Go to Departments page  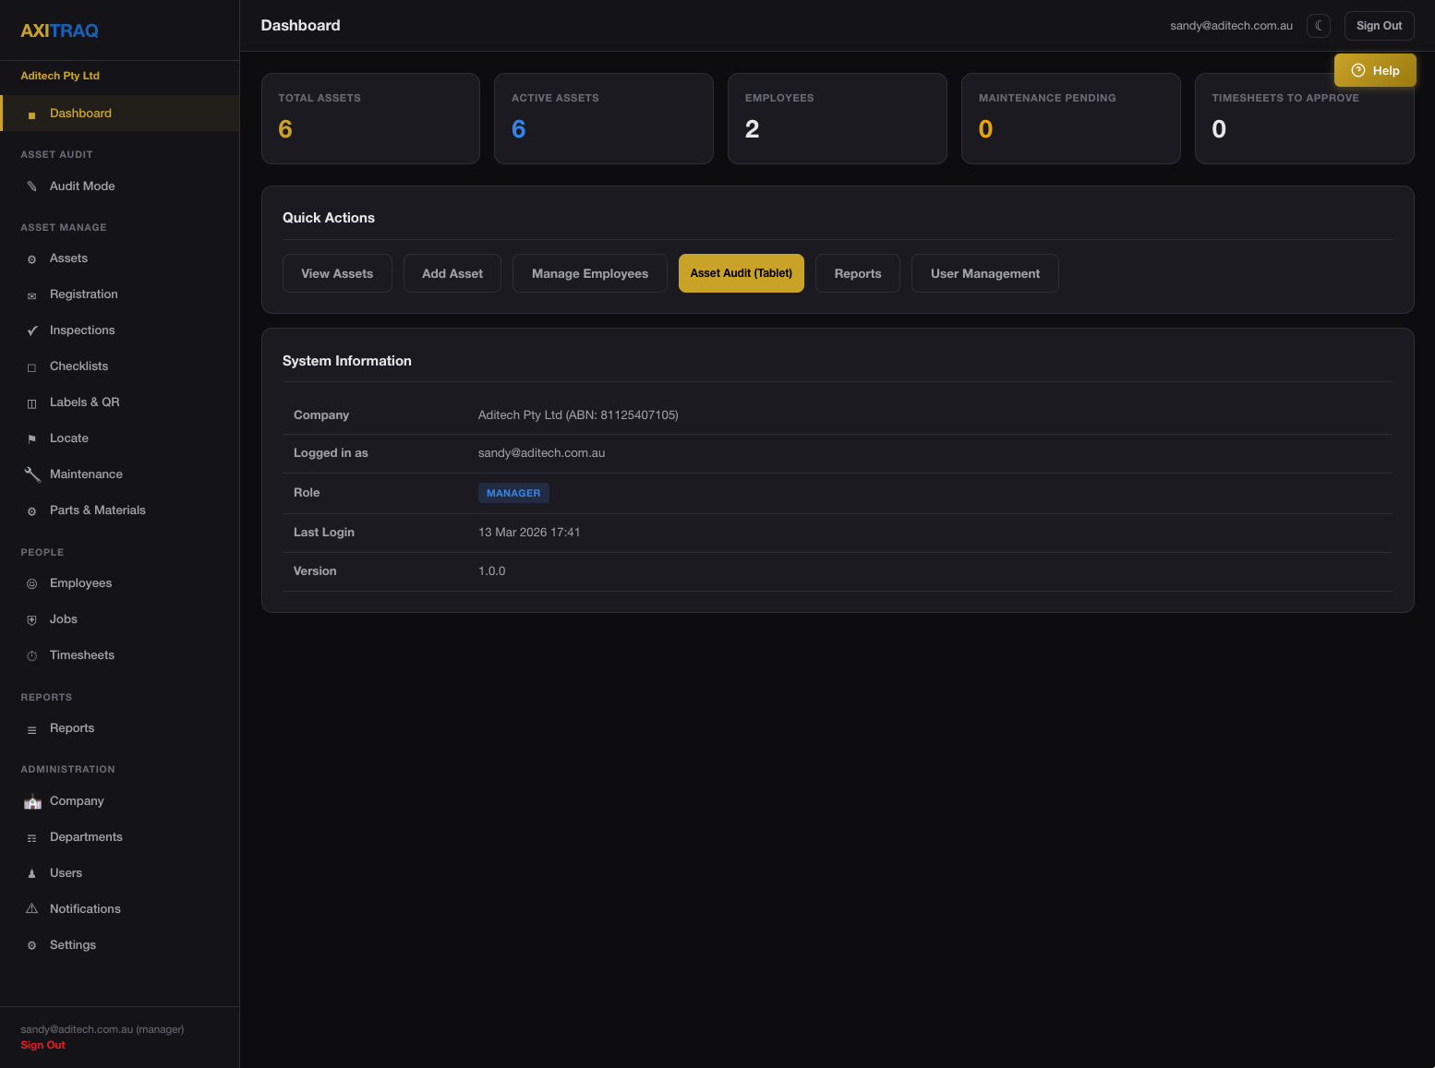coord(120,837)
